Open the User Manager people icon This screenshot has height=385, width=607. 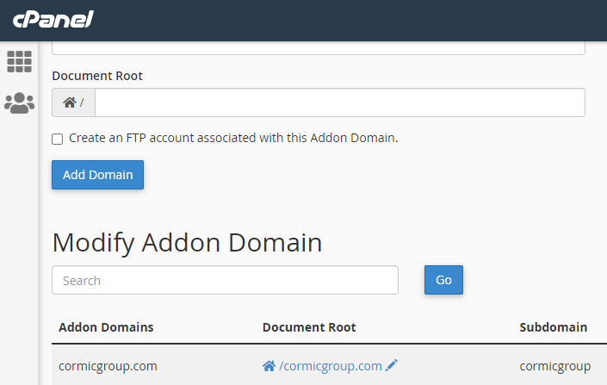19,102
